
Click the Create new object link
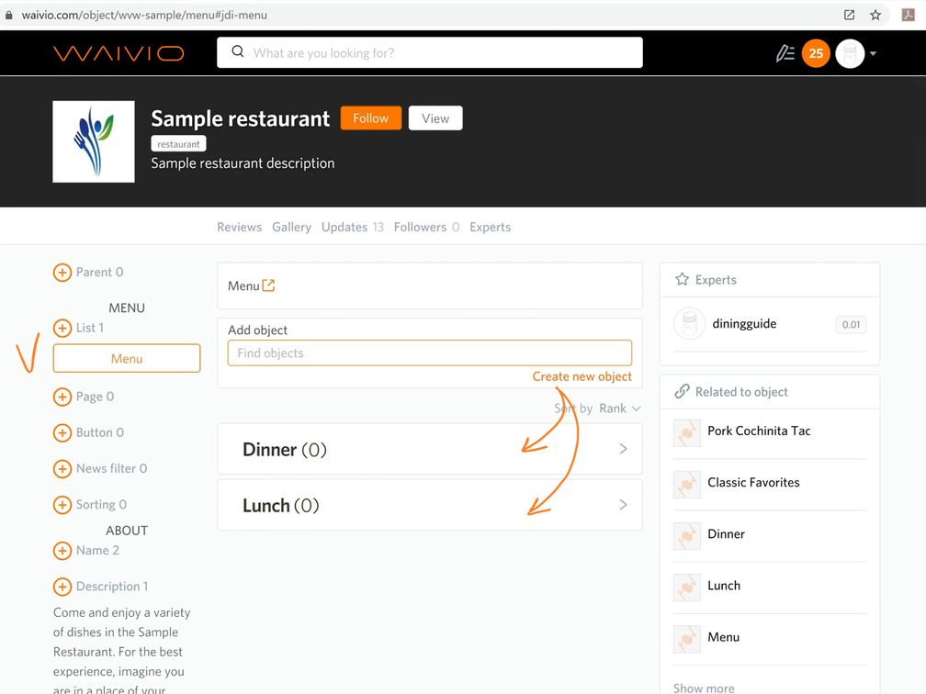point(582,376)
